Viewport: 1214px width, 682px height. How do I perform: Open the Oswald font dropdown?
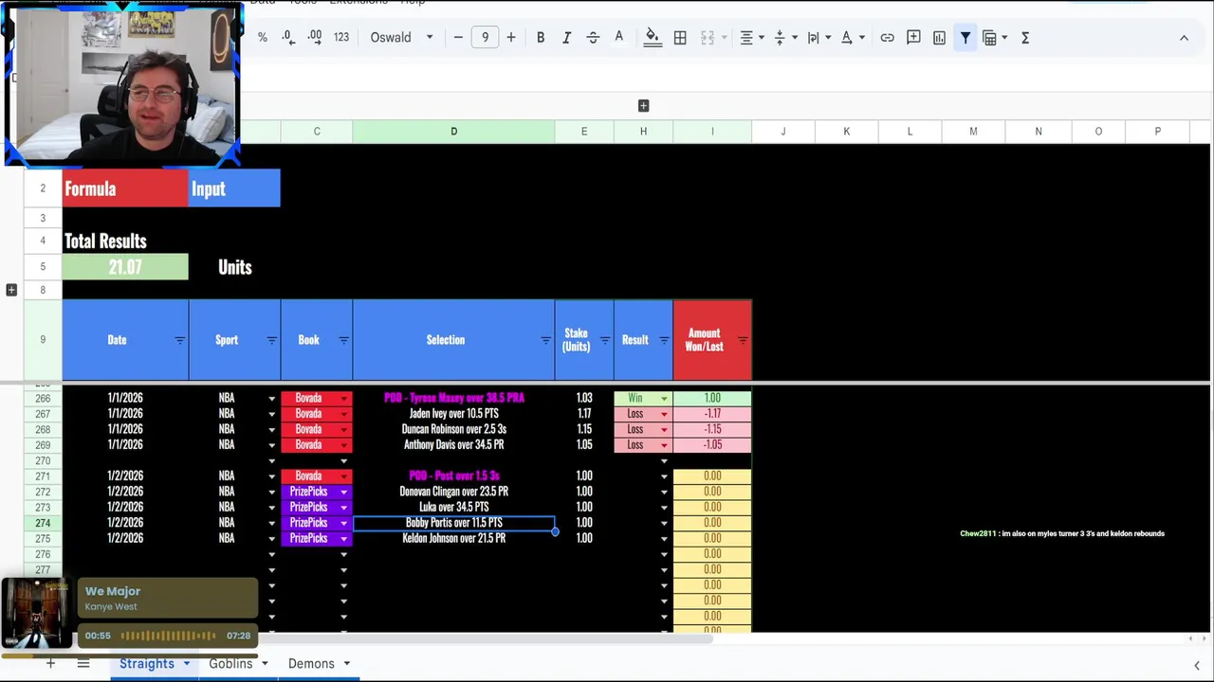(x=401, y=38)
